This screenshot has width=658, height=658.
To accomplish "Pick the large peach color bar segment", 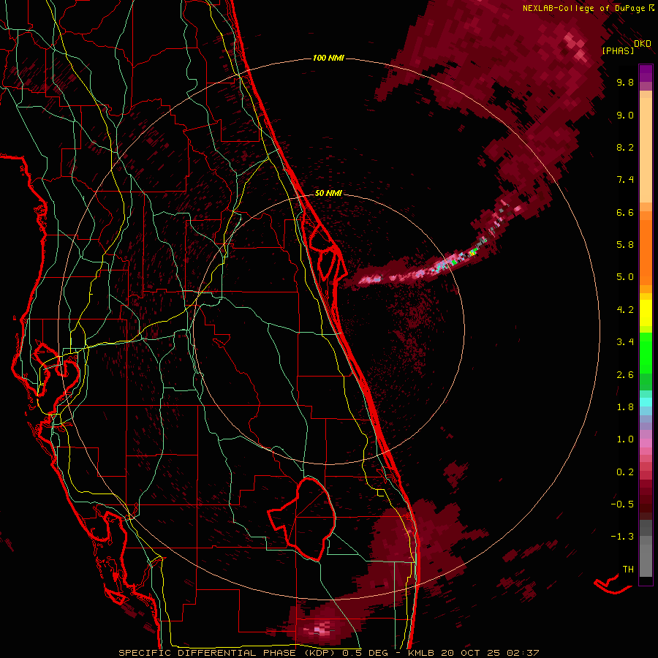I will coord(646,151).
